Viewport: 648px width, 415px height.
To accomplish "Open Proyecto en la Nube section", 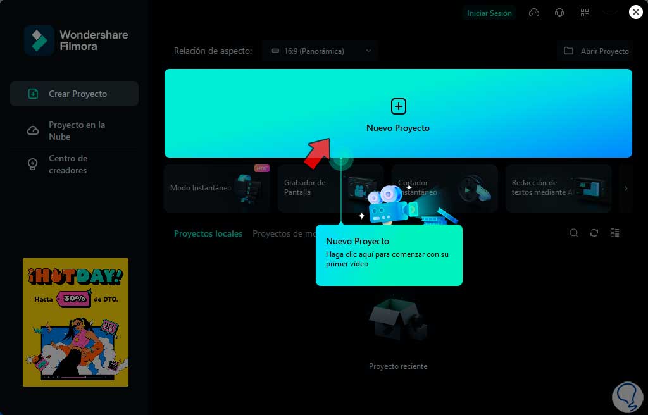I will pos(75,130).
